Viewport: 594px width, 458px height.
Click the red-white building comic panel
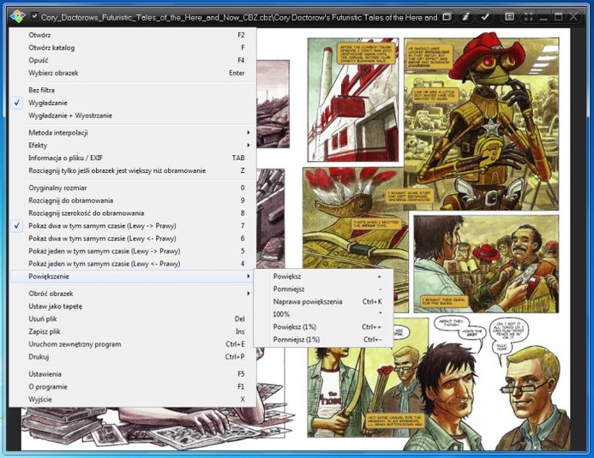[353, 100]
